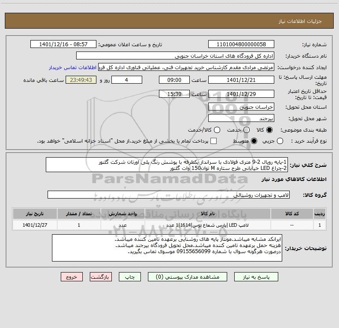Click the ردیف column header
This screenshot has width=339, height=328.
tap(320, 214)
